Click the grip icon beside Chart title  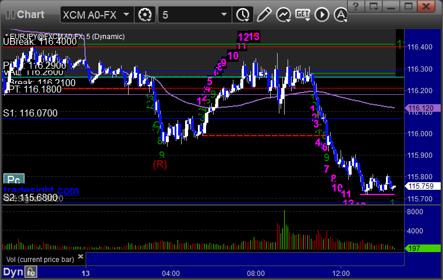(x=10, y=15)
